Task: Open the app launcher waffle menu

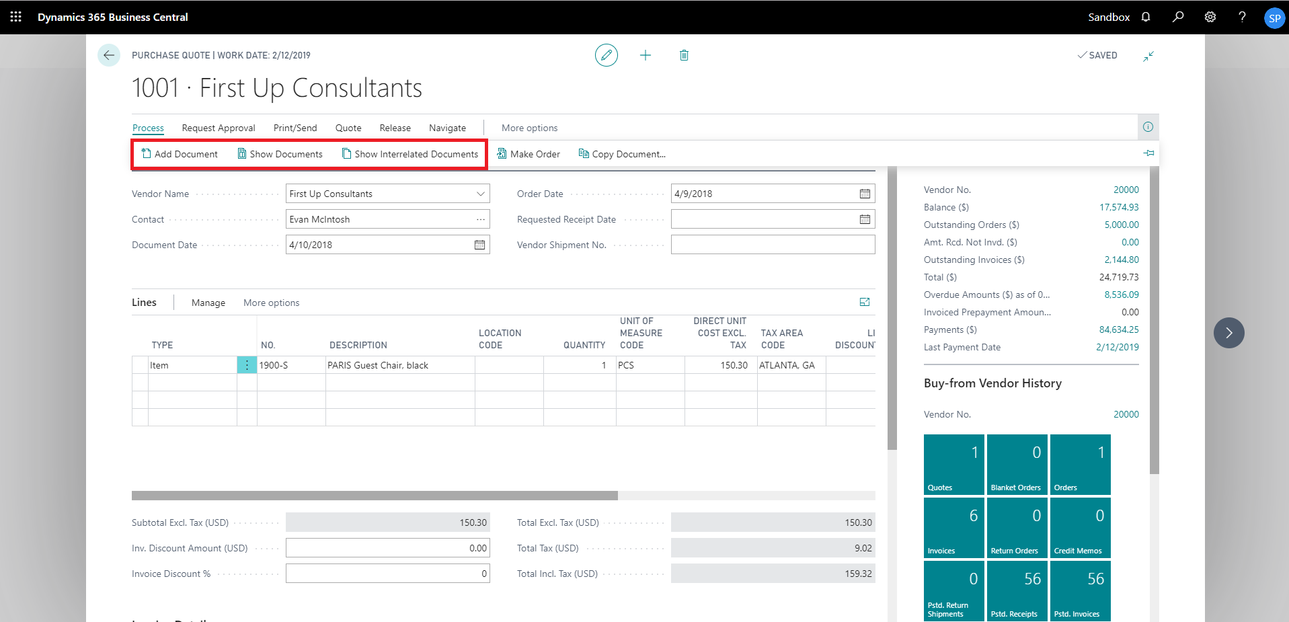Action: [15, 17]
